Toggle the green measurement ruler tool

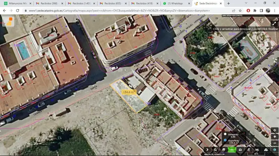pos(232,150)
